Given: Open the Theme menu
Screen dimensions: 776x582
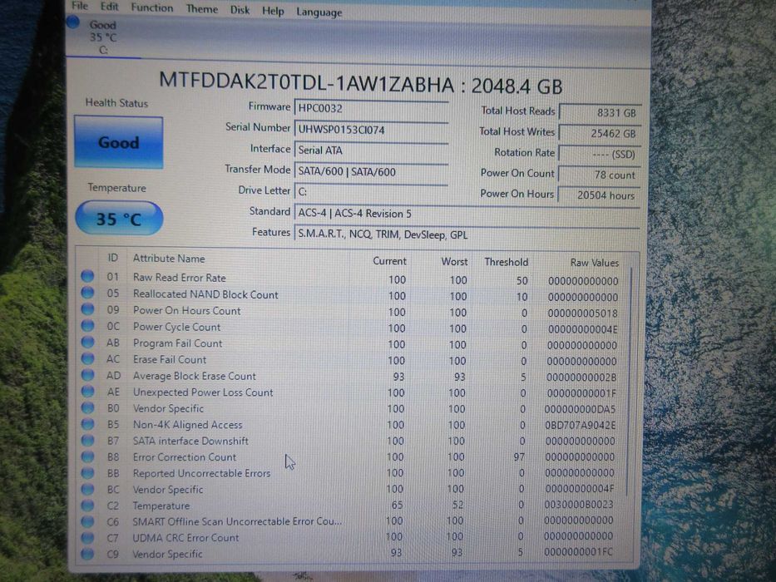Looking at the screenshot, I should click(x=202, y=9).
